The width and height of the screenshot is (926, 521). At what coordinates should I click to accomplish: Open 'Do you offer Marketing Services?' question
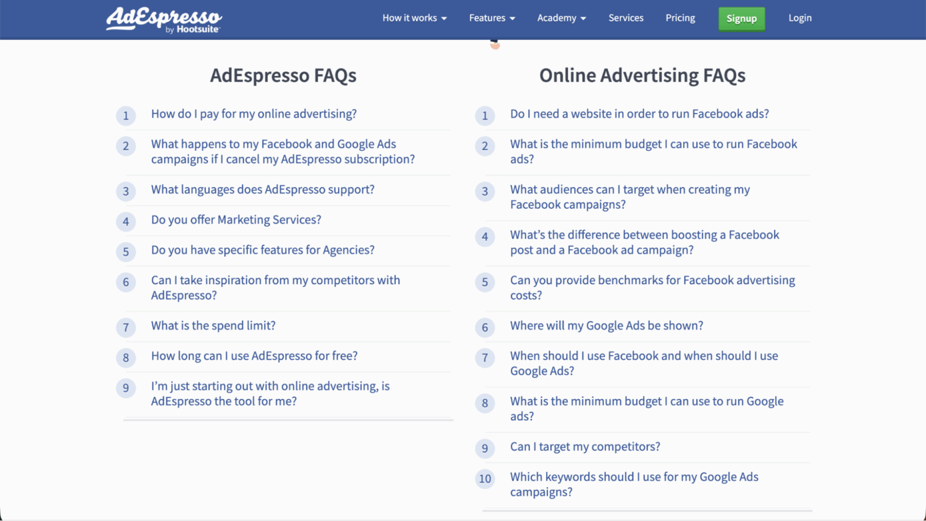[236, 220]
